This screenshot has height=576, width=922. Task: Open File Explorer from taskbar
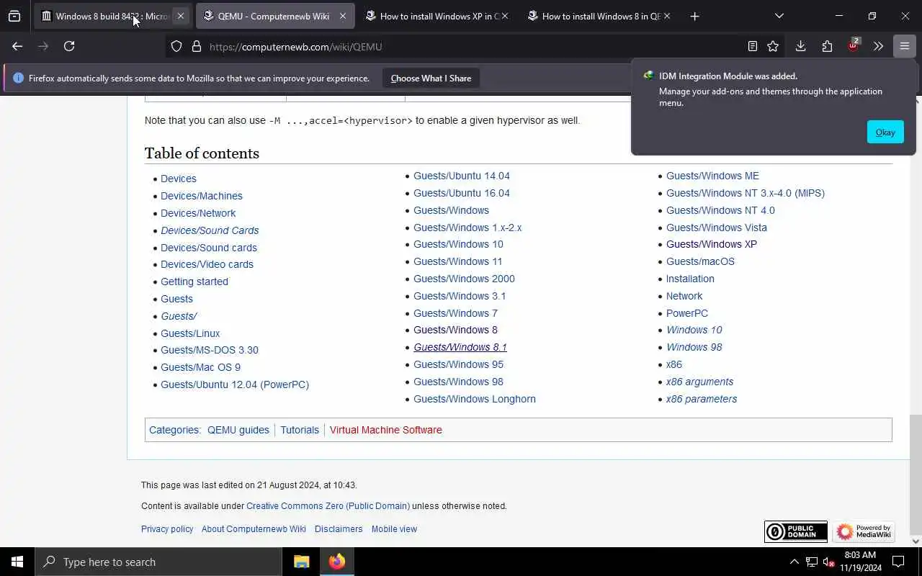click(302, 562)
